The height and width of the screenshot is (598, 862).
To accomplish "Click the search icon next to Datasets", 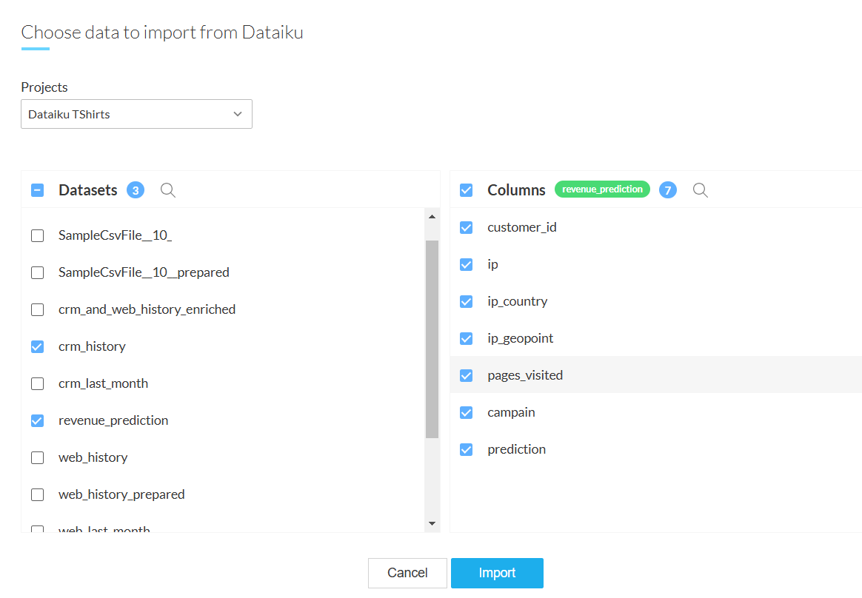I will pos(168,190).
